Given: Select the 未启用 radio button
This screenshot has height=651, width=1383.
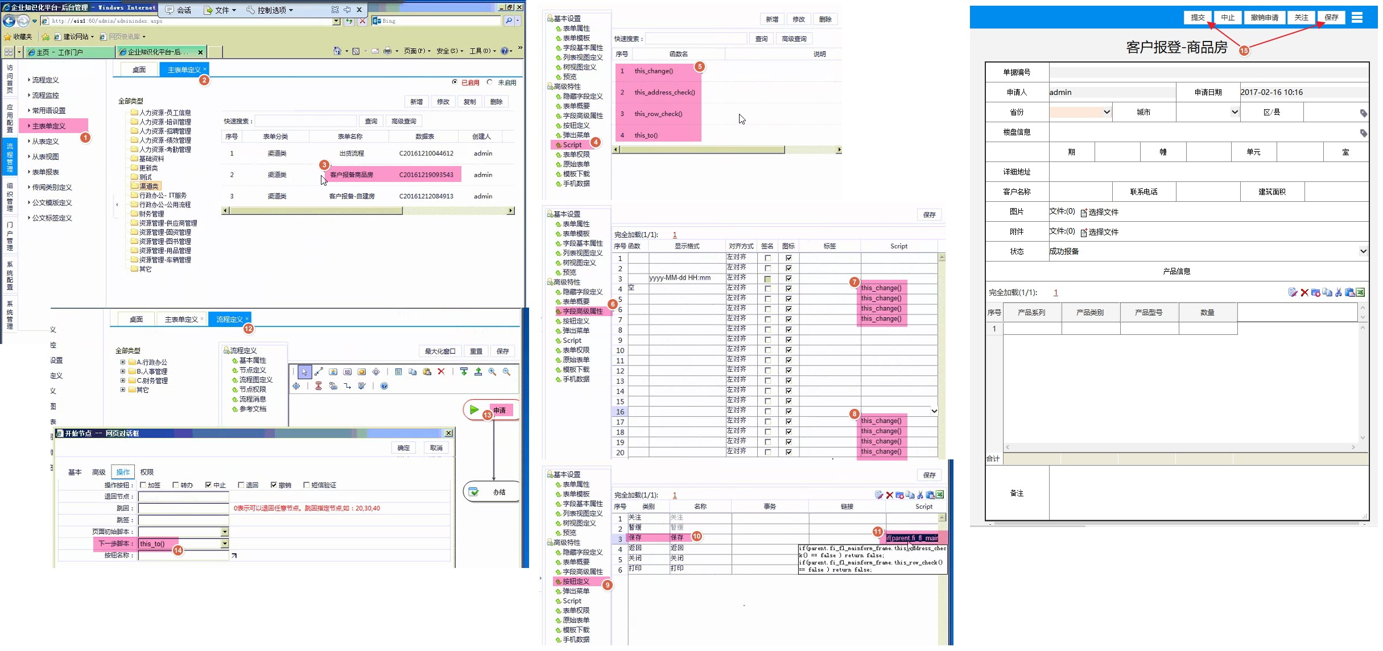Looking at the screenshot, I should [x=489, y=82].
